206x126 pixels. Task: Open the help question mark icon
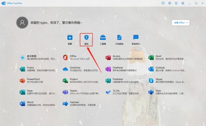pos(170,3)
